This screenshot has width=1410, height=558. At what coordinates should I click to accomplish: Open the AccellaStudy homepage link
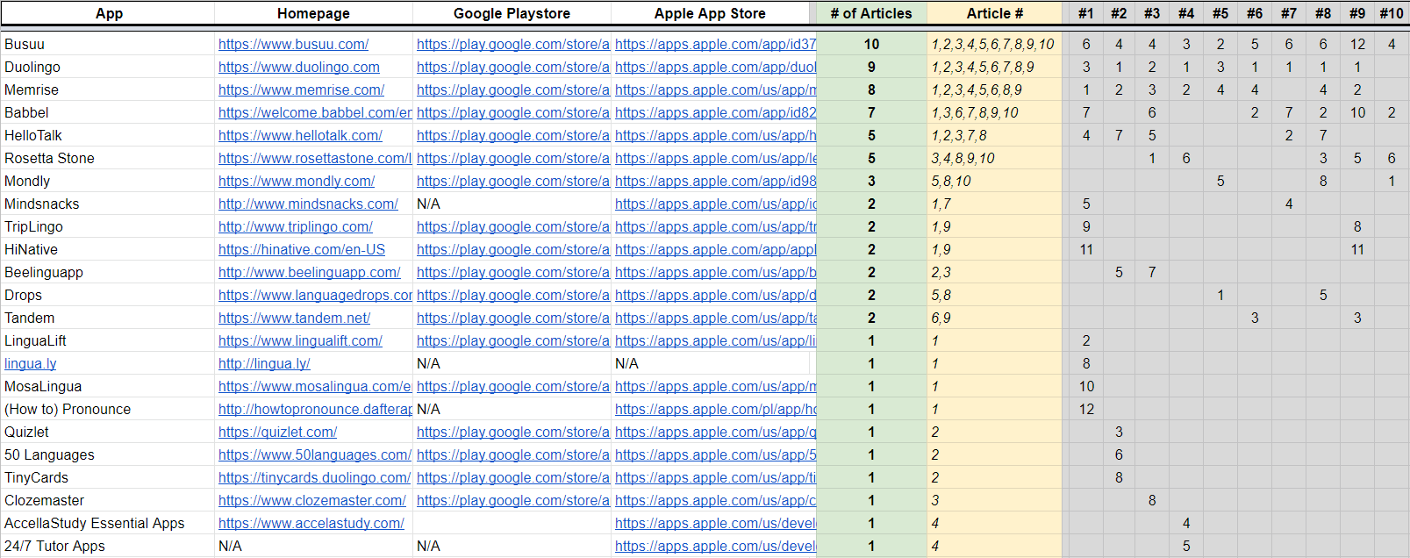point(311,523)
